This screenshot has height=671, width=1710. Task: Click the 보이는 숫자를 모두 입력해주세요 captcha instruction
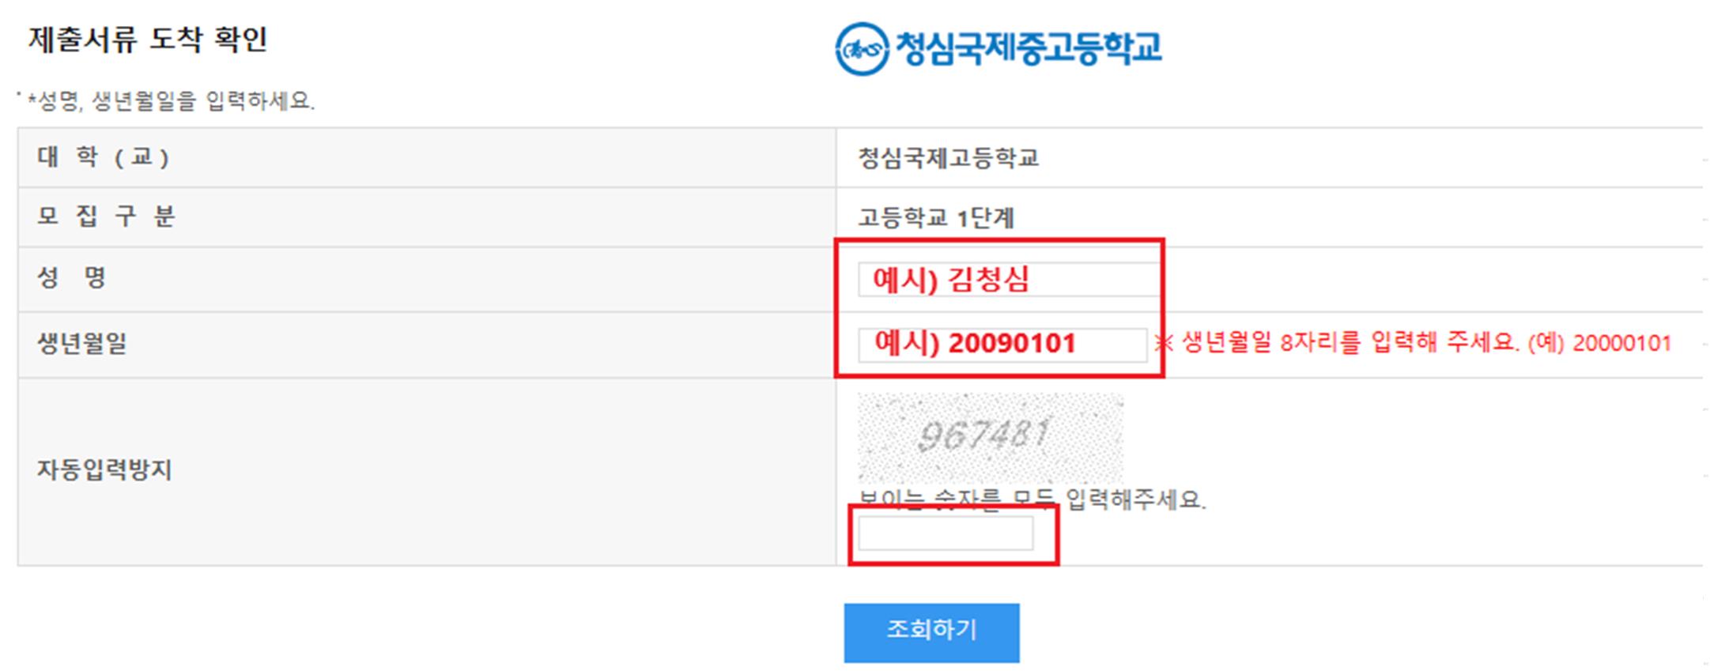[x=1032, y=499]
